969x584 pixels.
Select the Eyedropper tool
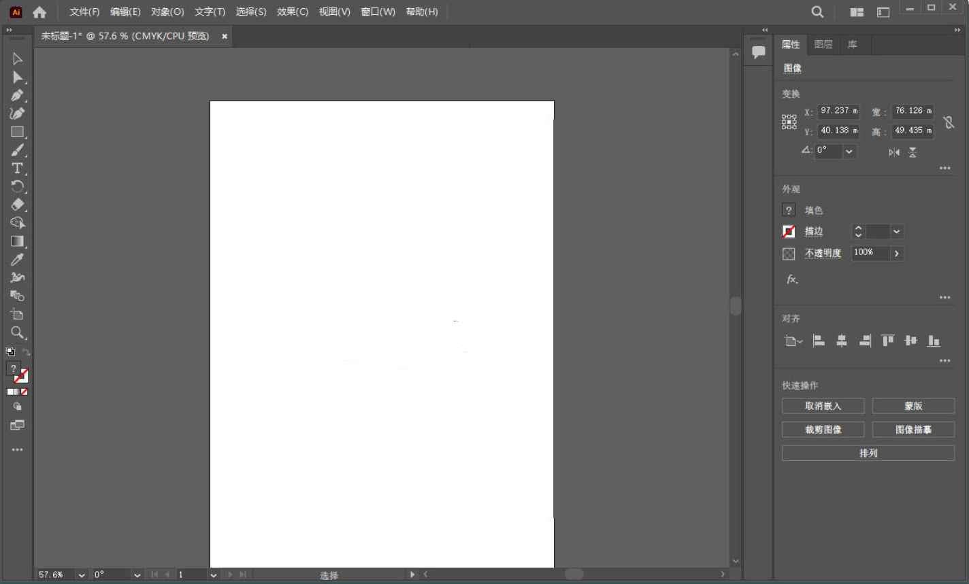pos(18,260)
